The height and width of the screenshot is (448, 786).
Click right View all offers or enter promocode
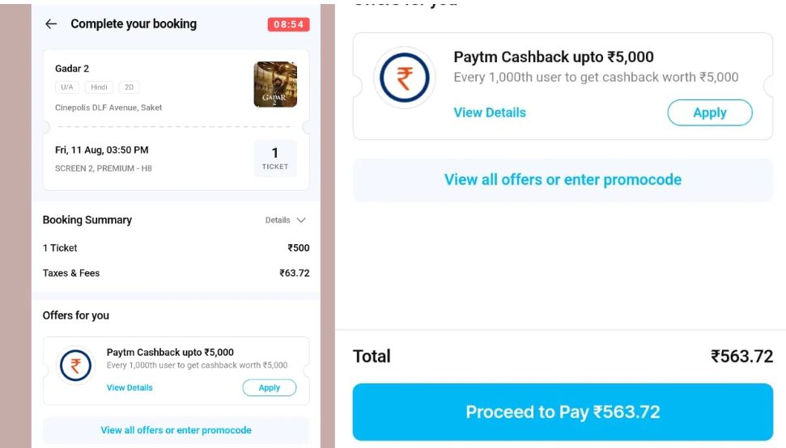point(563,180)
